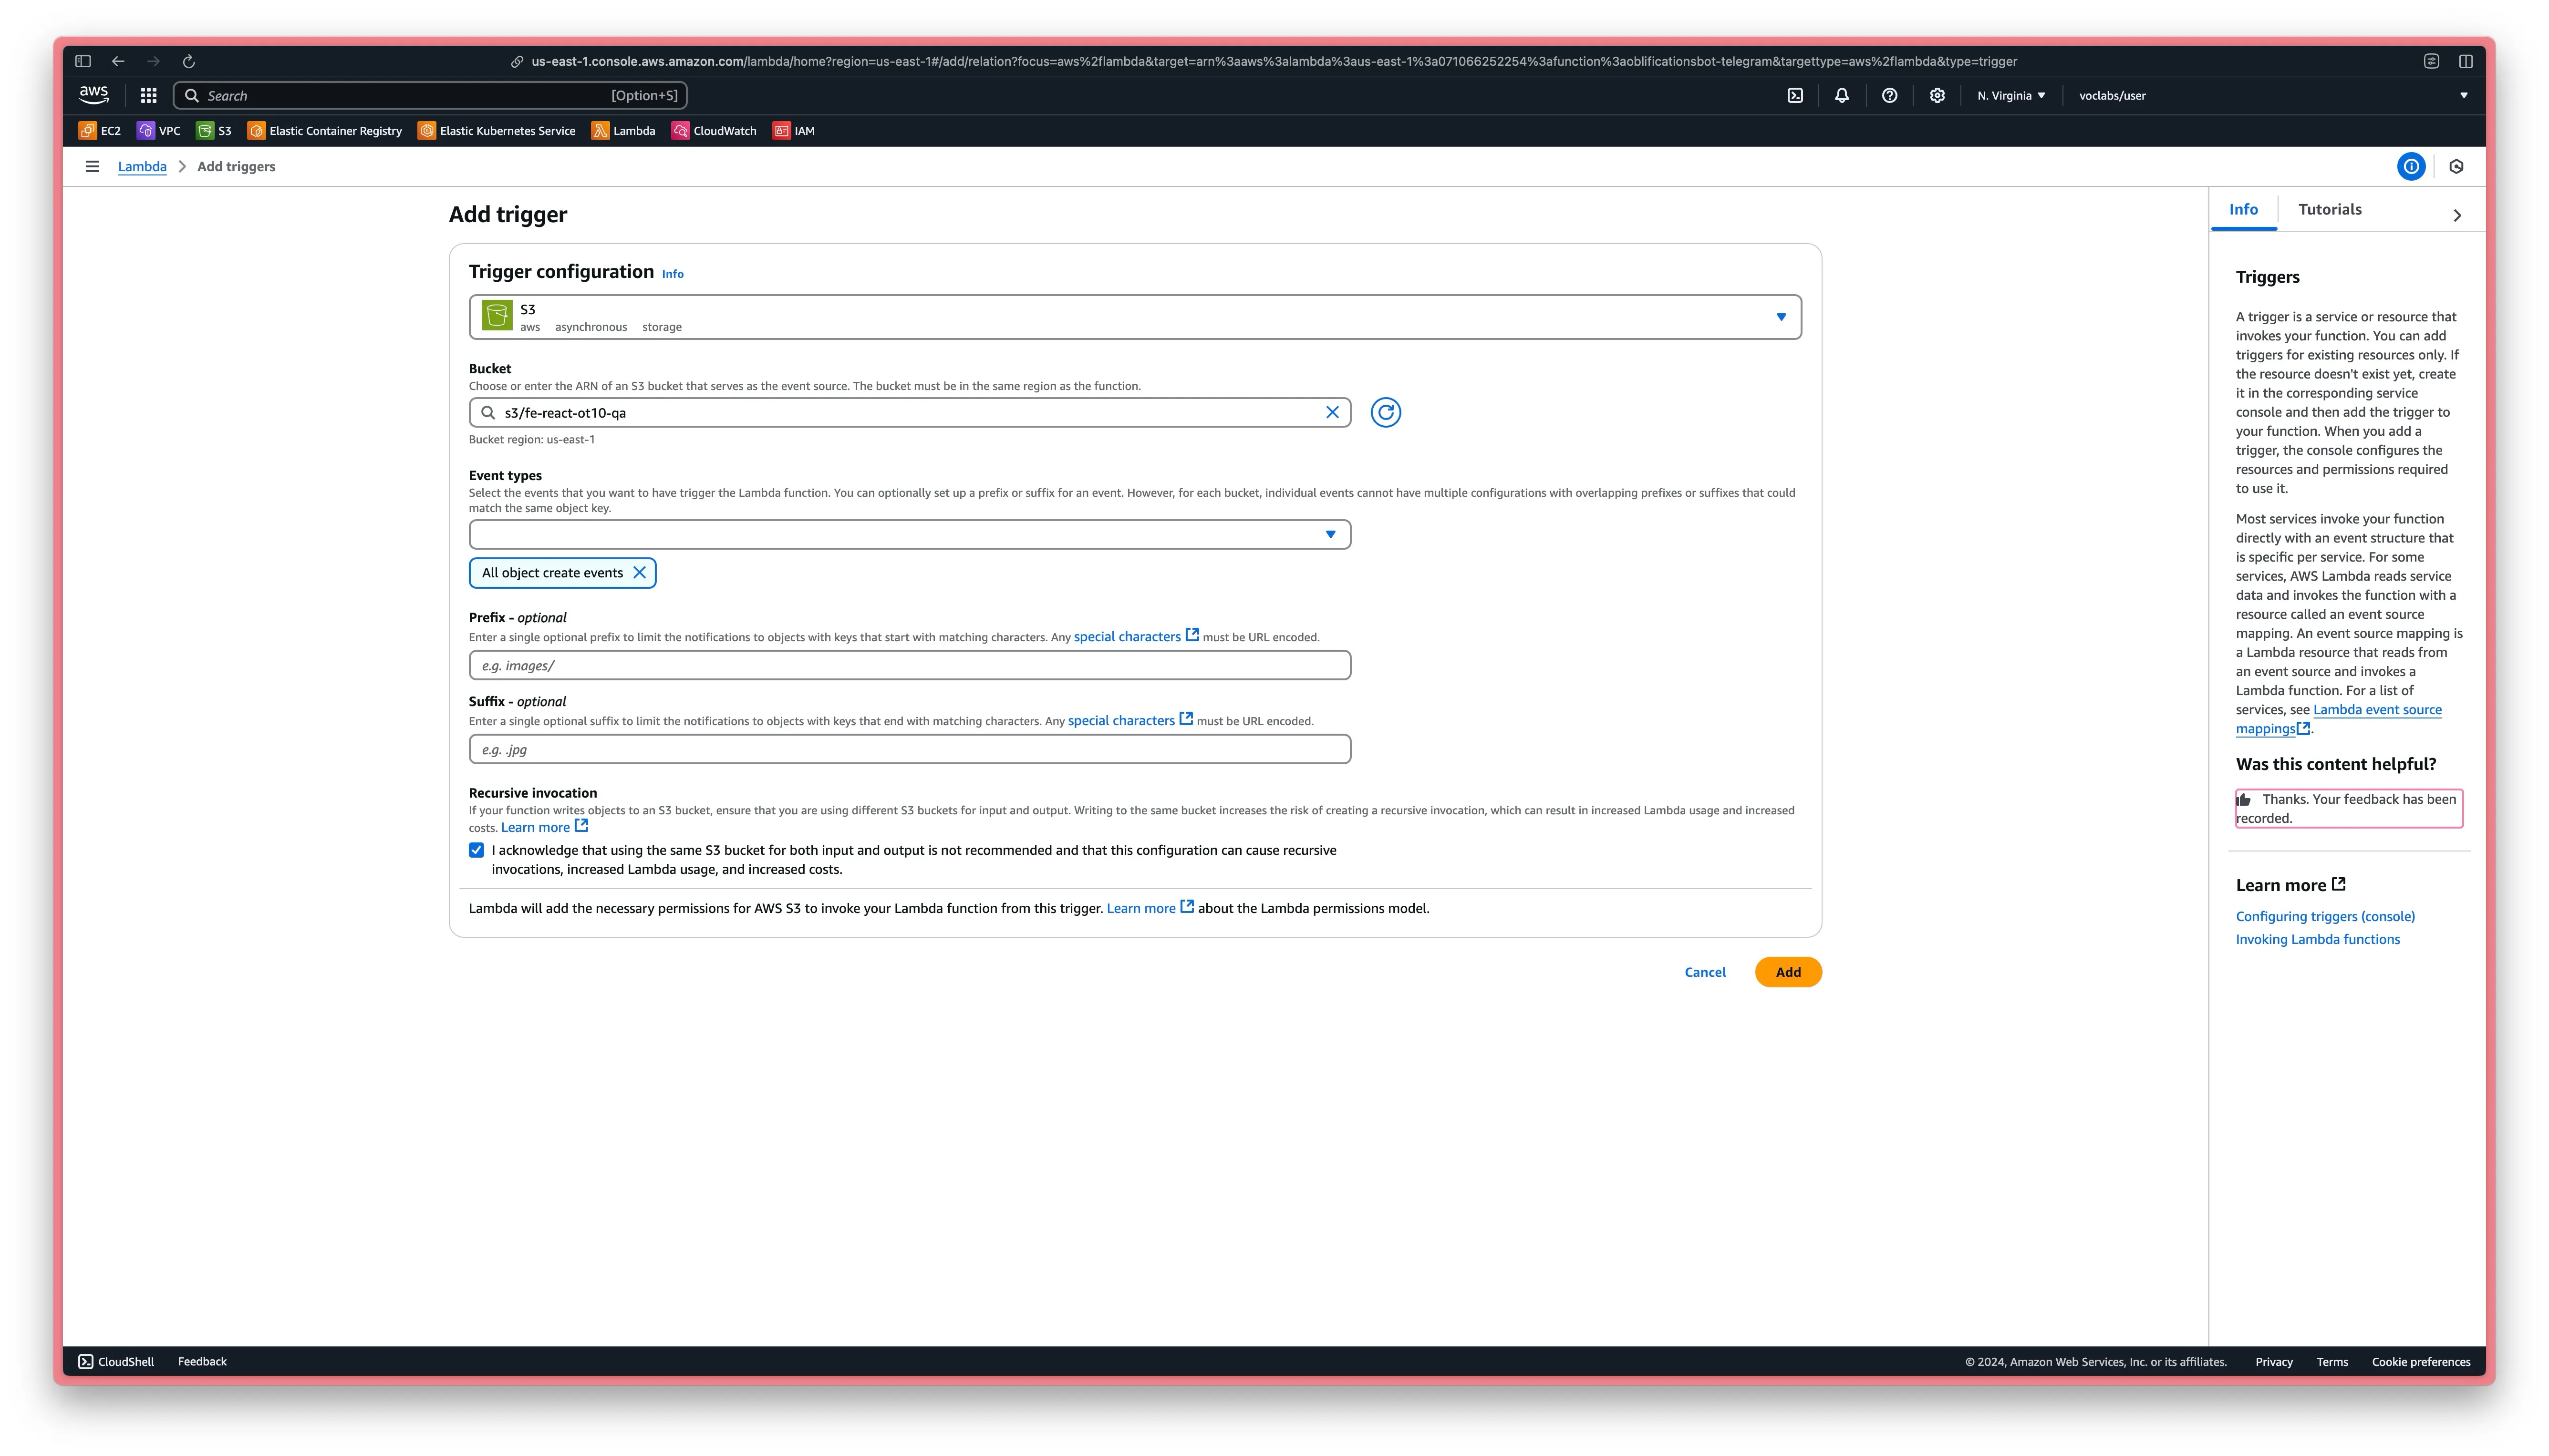Click the Add button
This screenshot has width=2549, height=1456.
tap(1788, 972)
